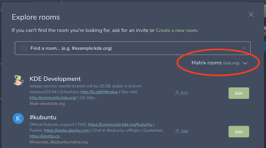The width and height of the screenshot is (266, 148).
Task: Expand the server list chevron arrow
Action: pos(245,63)
